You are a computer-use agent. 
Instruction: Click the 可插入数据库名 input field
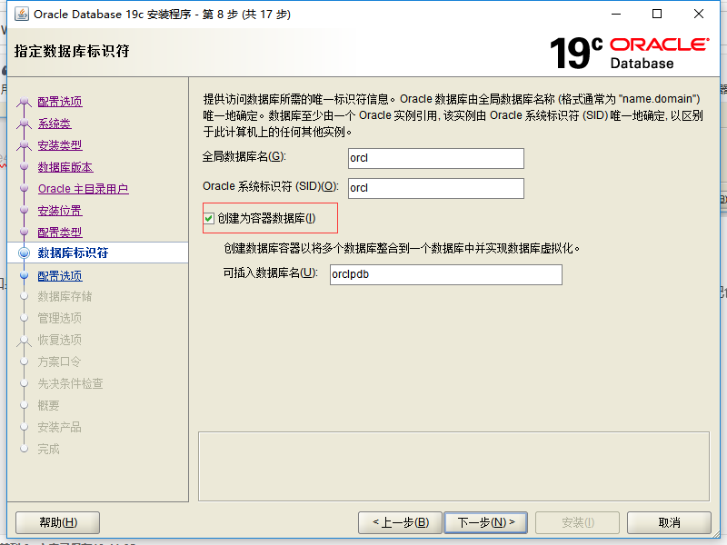pos(446,274)
